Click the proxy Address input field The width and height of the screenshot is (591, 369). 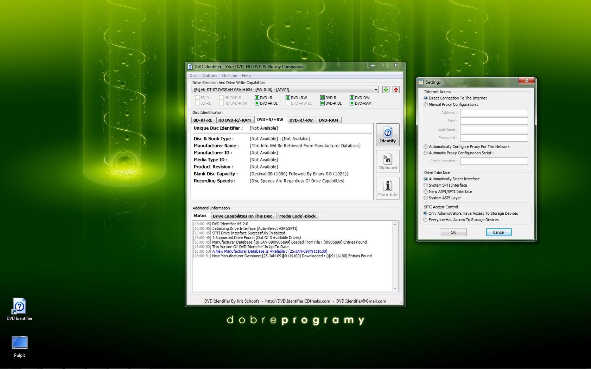pyautogui.click(x=494, y=112)
